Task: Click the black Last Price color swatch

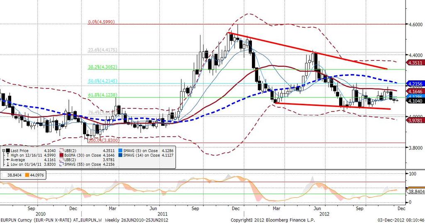Action: (x=8, y=151)
